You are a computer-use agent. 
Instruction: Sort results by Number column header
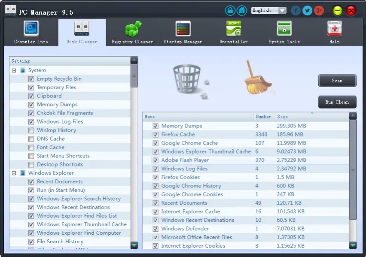(x=264, y=117)
